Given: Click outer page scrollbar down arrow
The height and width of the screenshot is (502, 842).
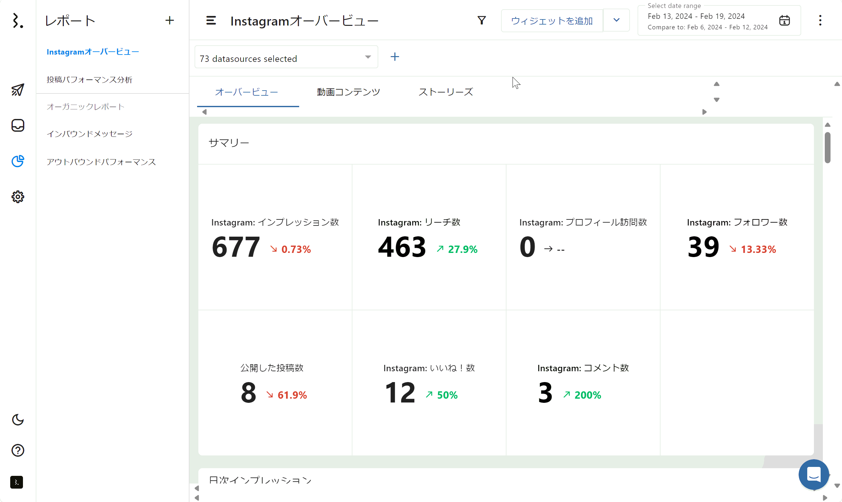Looking at the screenshot, I should point(837,486).
